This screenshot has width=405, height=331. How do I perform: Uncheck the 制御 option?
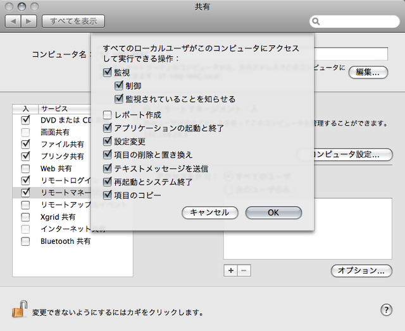coord(119,86)
